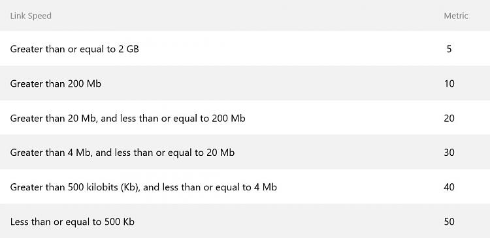Screen dimensions: 490x238
Task: Select the 'Greater than or equal to 2 GB' row
Action: (x=245, y=49)
